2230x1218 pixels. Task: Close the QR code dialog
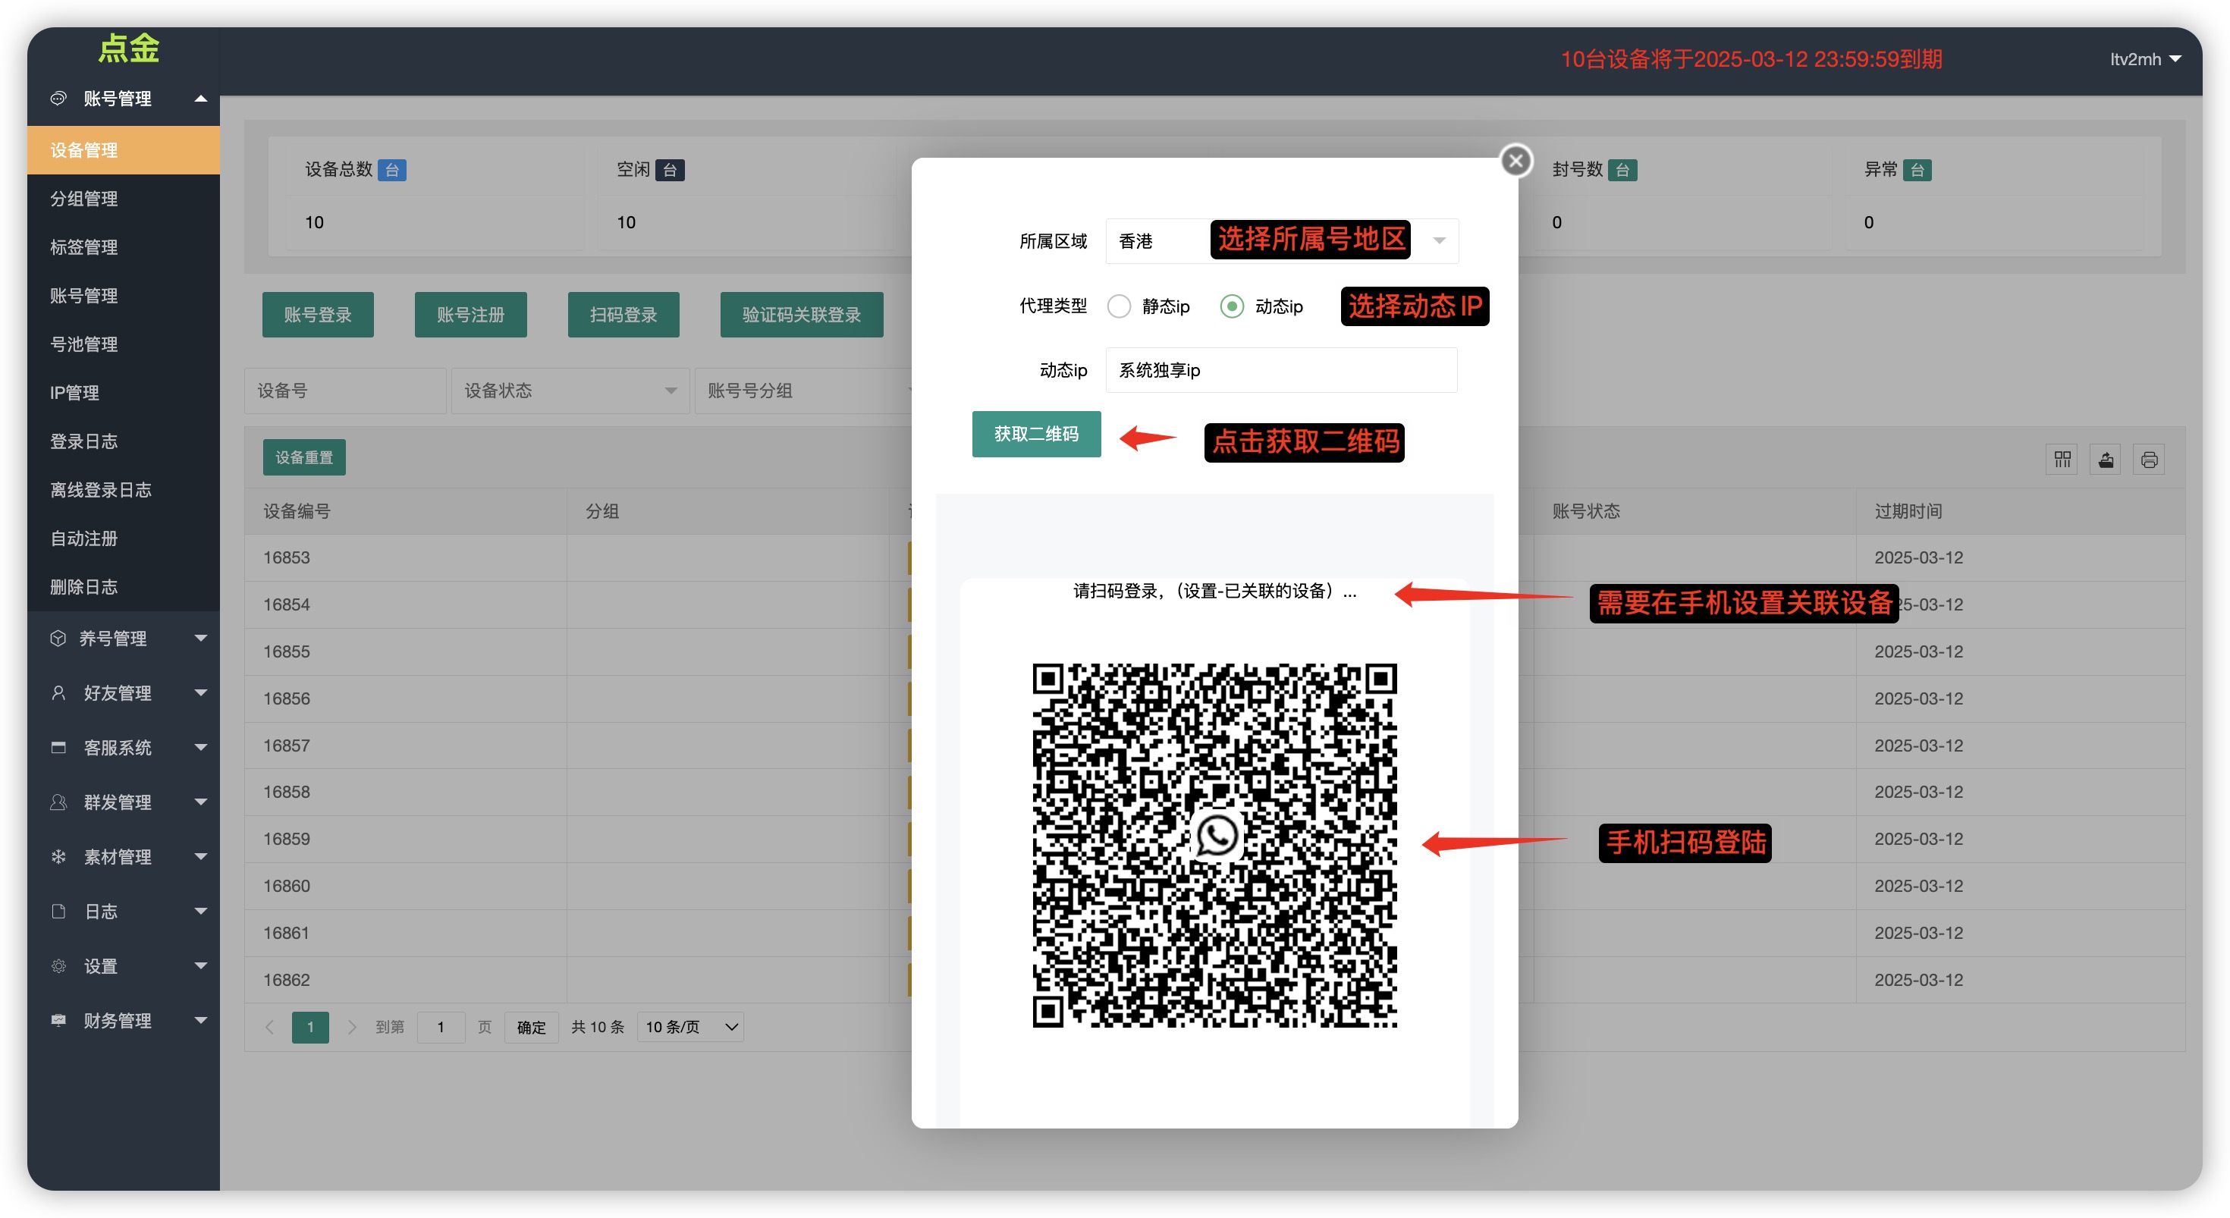coord(1515,161)
